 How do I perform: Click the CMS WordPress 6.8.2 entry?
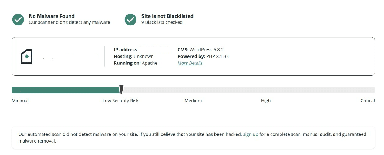point(200,50)
